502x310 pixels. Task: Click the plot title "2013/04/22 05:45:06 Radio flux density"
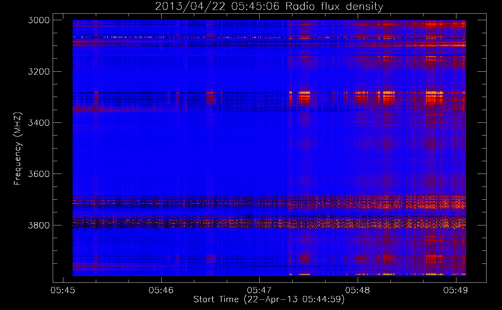pyautogui.click(x=269, y=6)
